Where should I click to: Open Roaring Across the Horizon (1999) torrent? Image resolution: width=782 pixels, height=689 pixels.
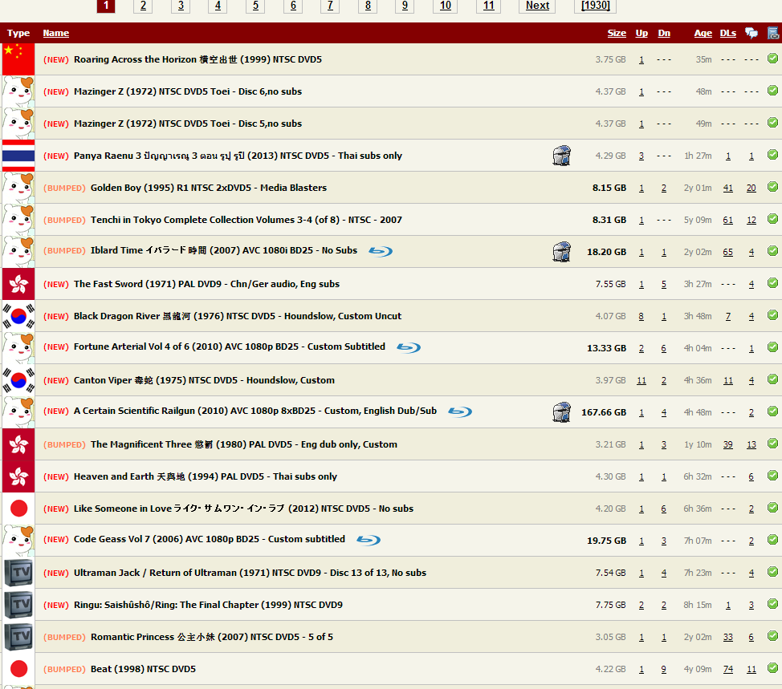pos(198,59)
